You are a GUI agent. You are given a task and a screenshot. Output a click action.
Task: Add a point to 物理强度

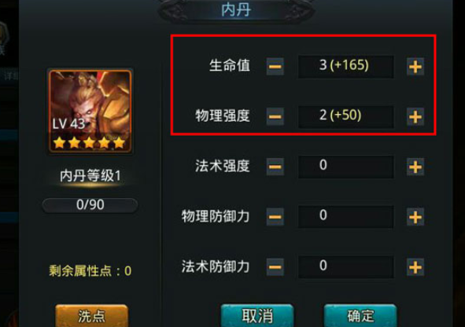click(x=415, y=116)
